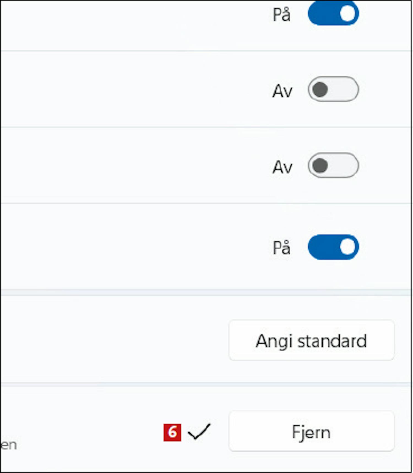Enable the first Av toggle switch
The image size is (413, 473).
tap(333, 89)
